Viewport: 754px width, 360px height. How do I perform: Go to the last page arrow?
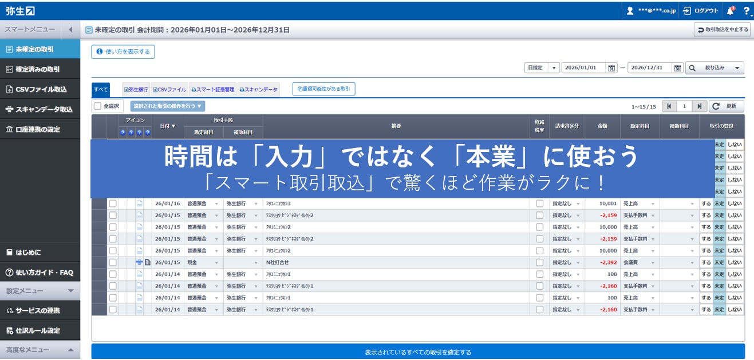pyautogui.click(x=699, y=106)
